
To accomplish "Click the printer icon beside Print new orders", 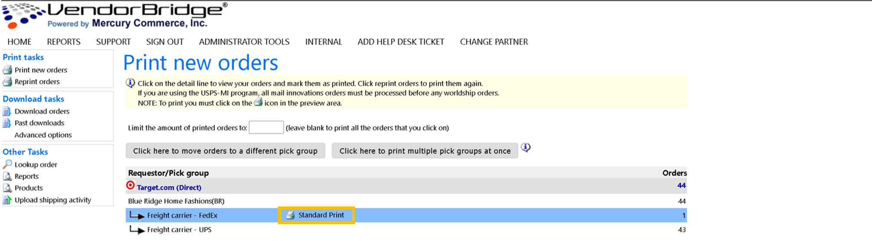I will pyautogui.click(x=7, y=70).
